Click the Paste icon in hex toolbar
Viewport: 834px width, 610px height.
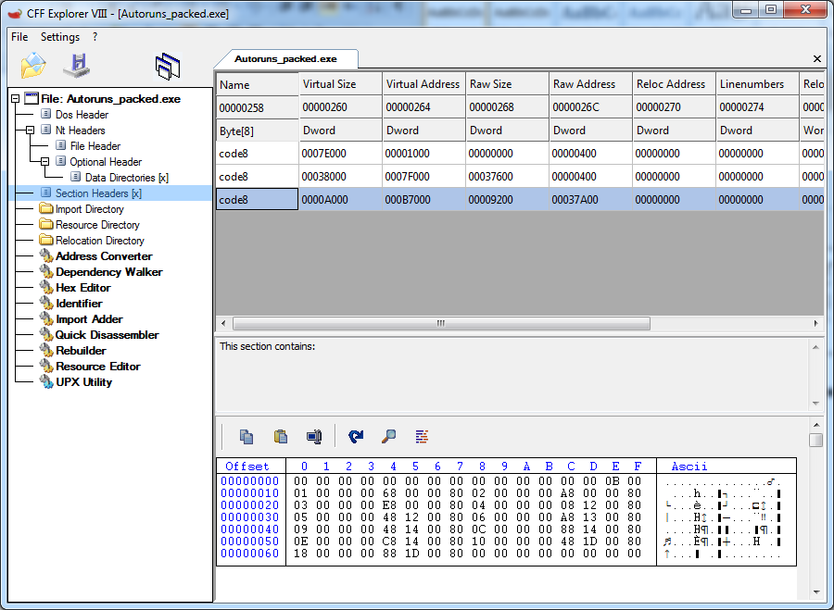tap(280, 437)
